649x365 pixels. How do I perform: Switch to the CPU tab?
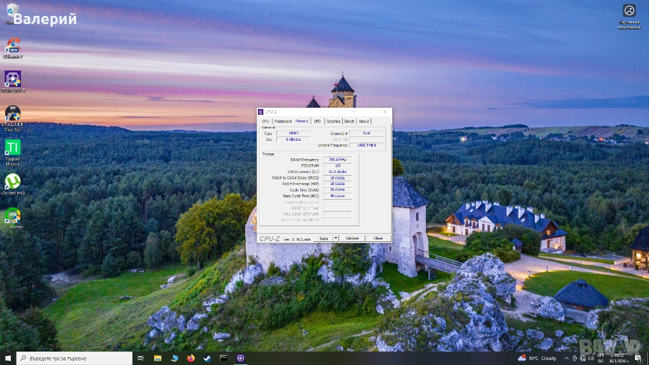coord(266,121)
